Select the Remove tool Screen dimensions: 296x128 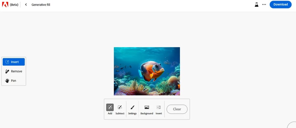13,71
